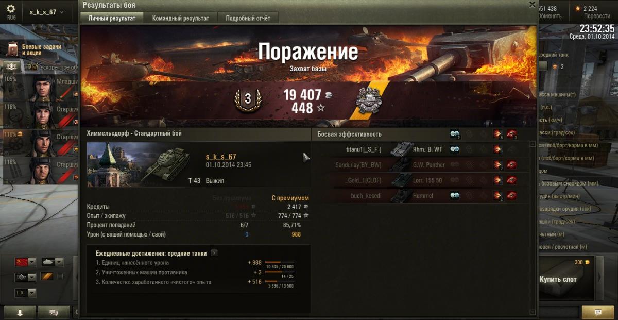Click the spotted enemies icon in efficiency header
This screenshot has height=320, width=618.
coord(455,133)
